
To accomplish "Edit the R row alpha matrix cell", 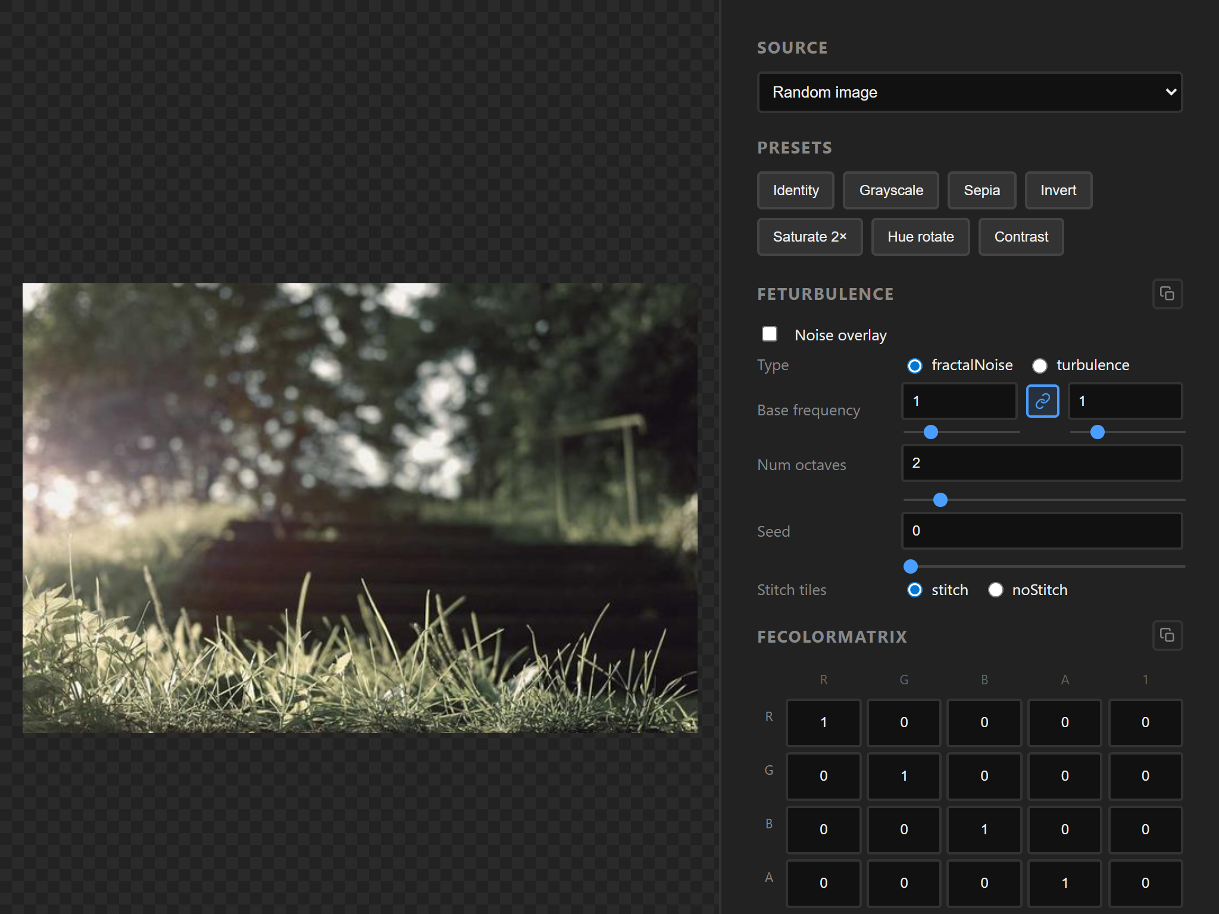I will pos(1064,722).
